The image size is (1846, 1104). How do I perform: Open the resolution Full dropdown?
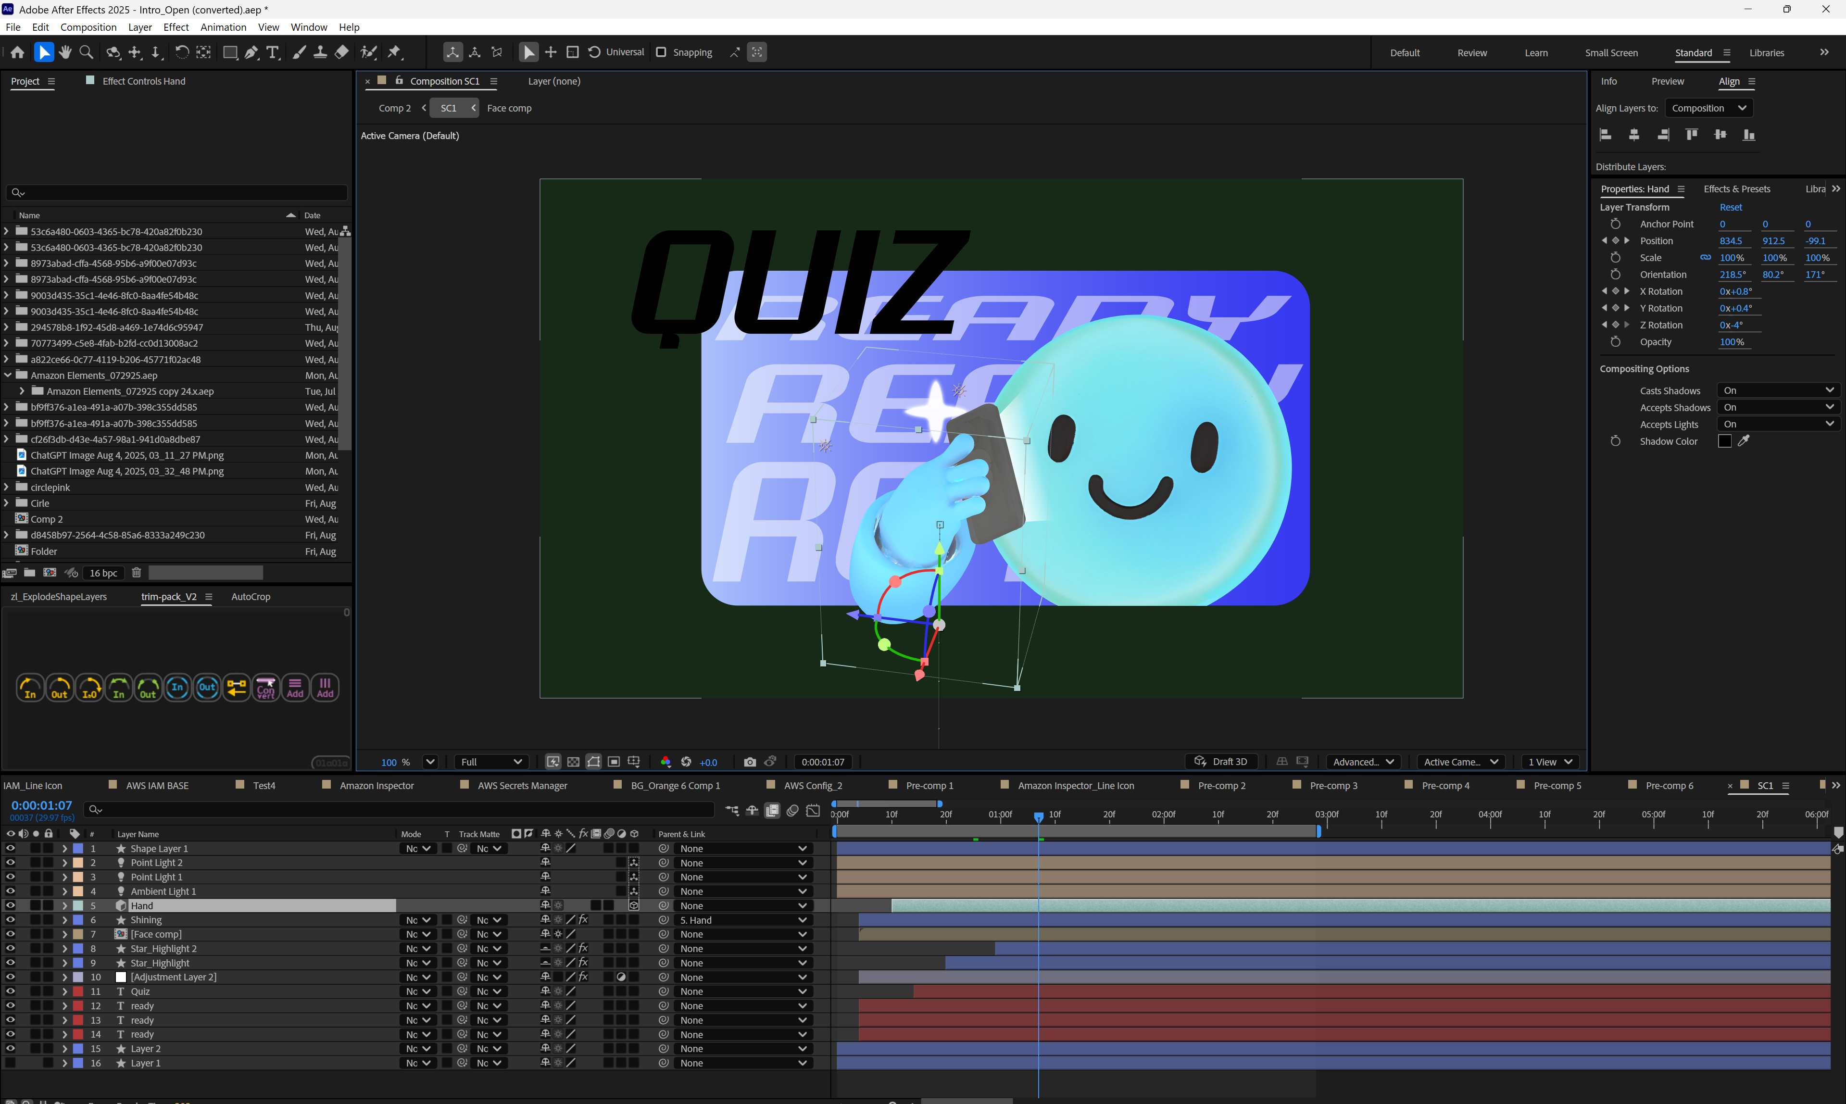tap(491, 762)
